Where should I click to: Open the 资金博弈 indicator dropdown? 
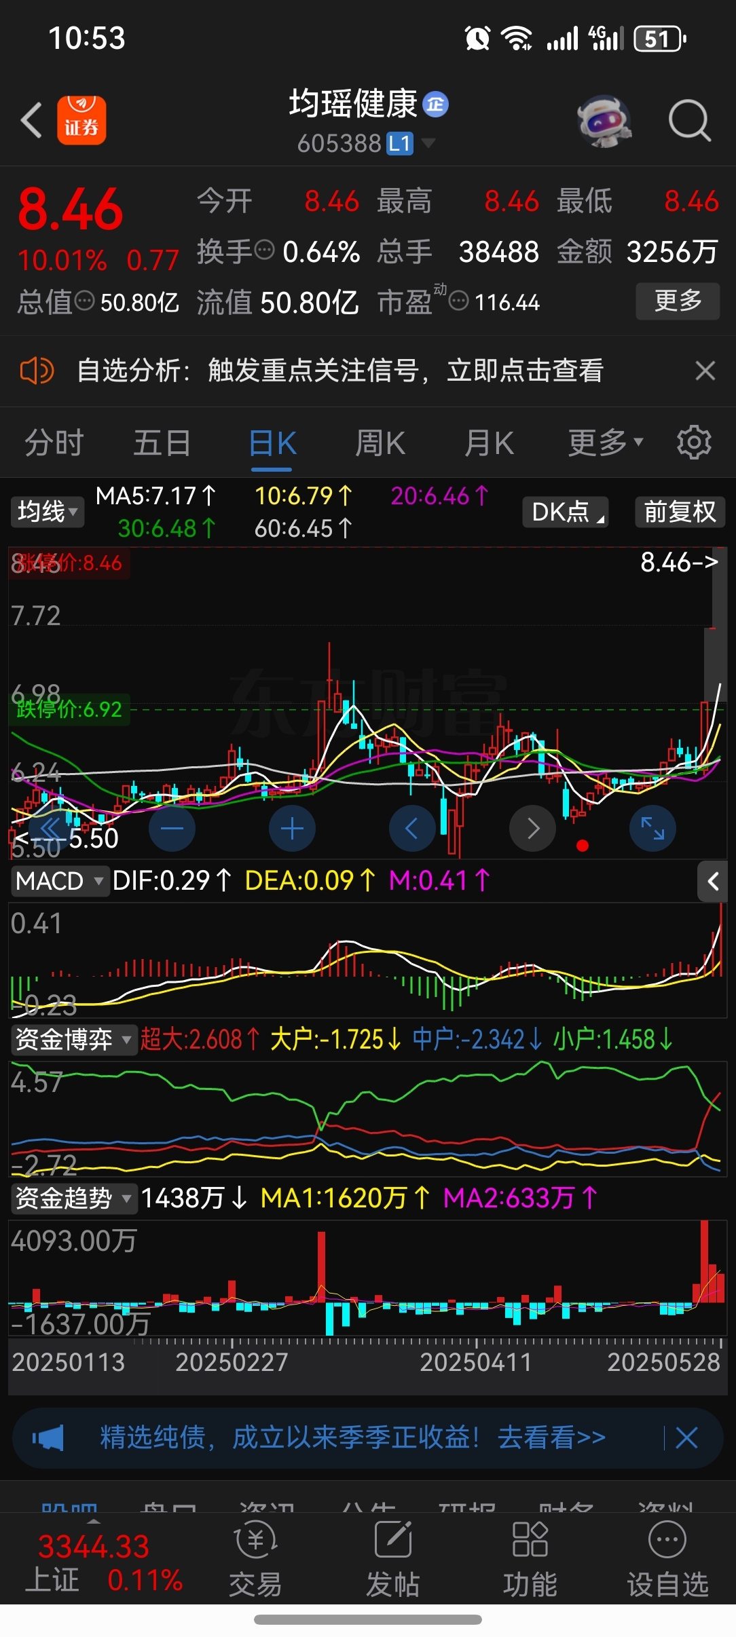(x=73, y=1039)
